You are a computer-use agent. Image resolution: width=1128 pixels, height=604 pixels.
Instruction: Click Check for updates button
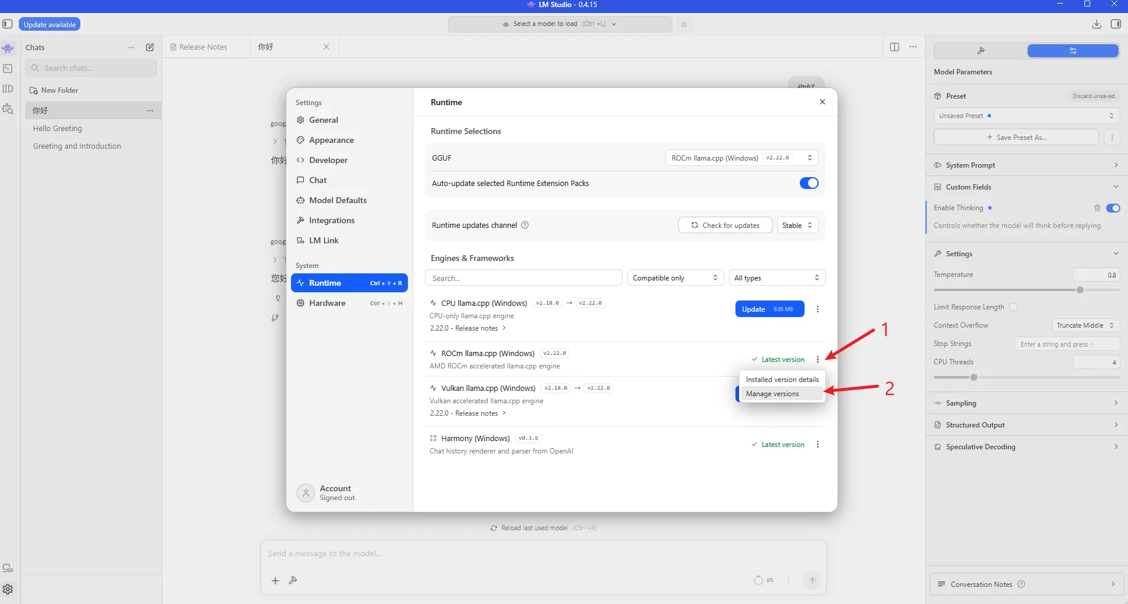[x=725, y=225]
